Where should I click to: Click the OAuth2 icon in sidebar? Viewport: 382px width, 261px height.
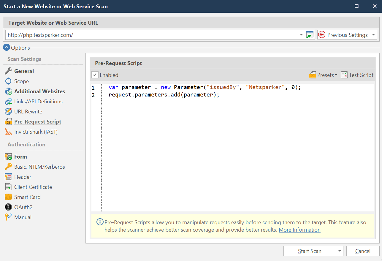(8, 207)
